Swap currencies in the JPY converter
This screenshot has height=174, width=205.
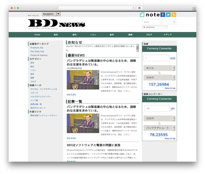click(159, 123)
